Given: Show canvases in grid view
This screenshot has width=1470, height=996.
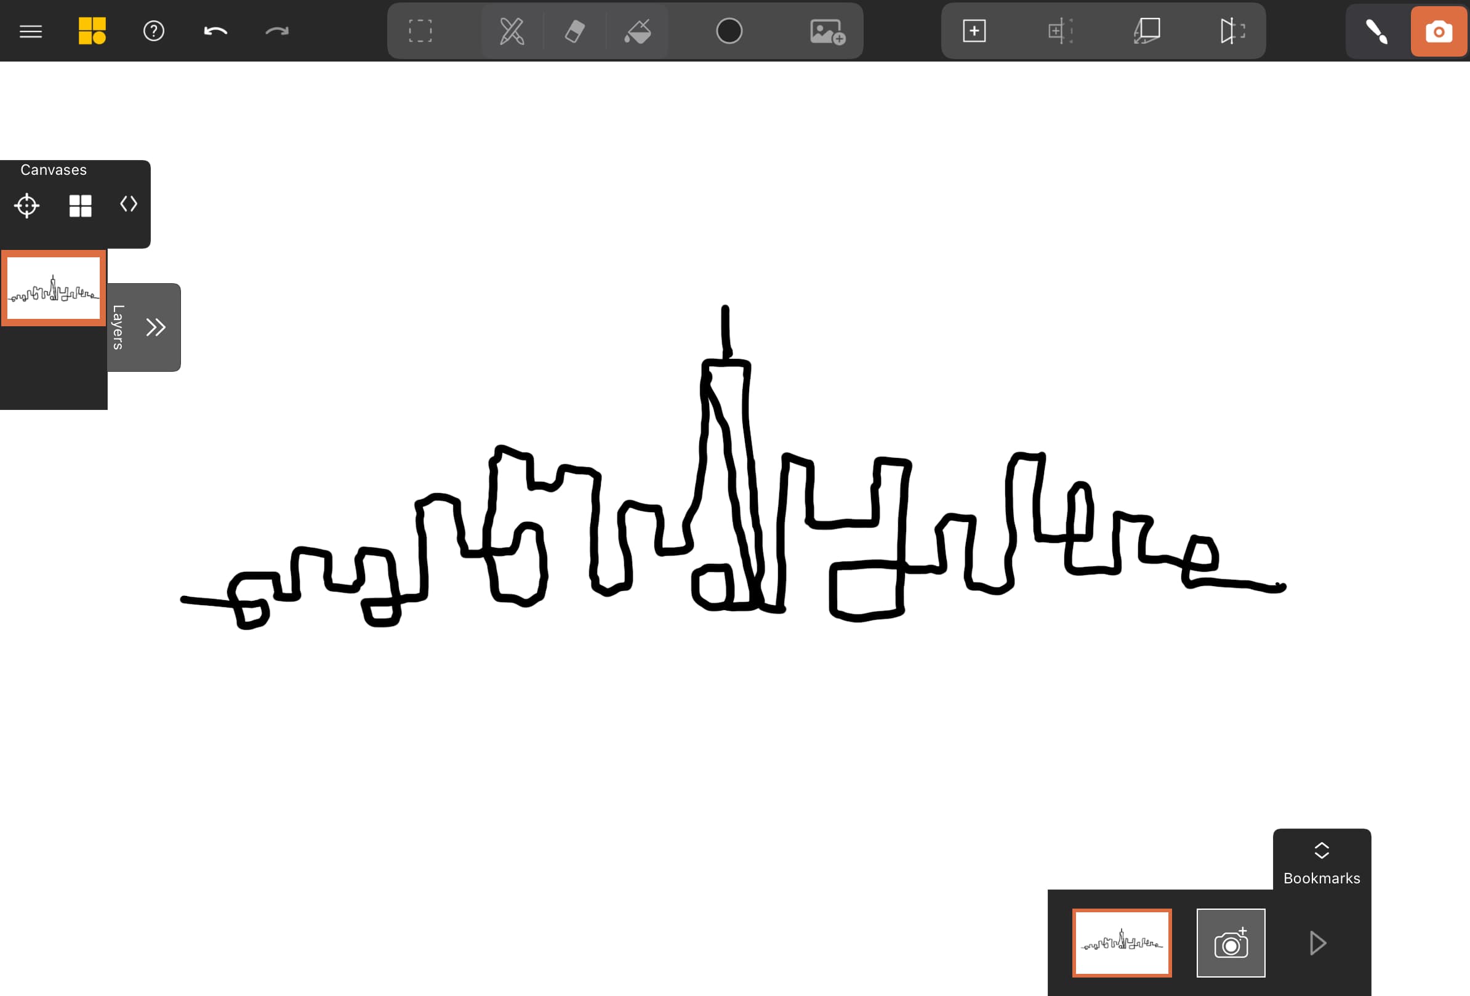Looking at the screenshot, I should [x=80, y=206].
